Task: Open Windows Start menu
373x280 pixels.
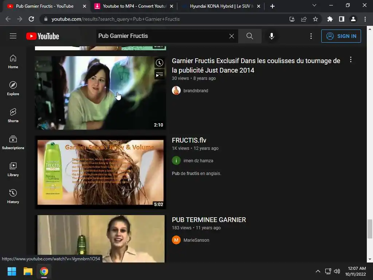Action: click(x=12, y=271)
